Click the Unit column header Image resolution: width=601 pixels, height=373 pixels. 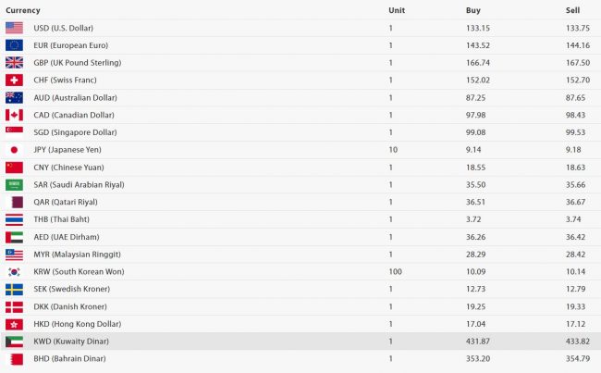pyautogui.click(x=397, y=10)
